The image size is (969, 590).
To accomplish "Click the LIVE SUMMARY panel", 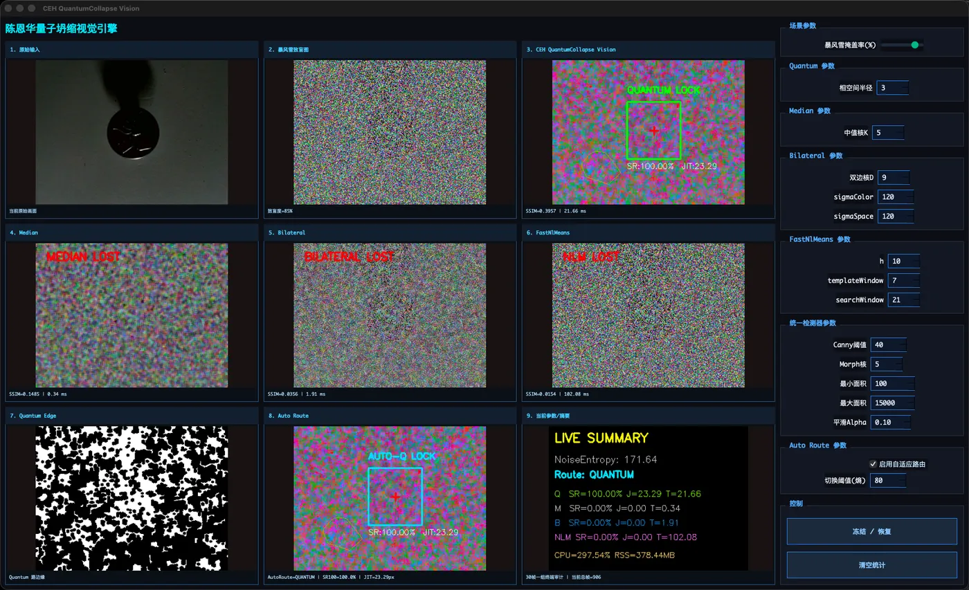I will pos(648,497).
